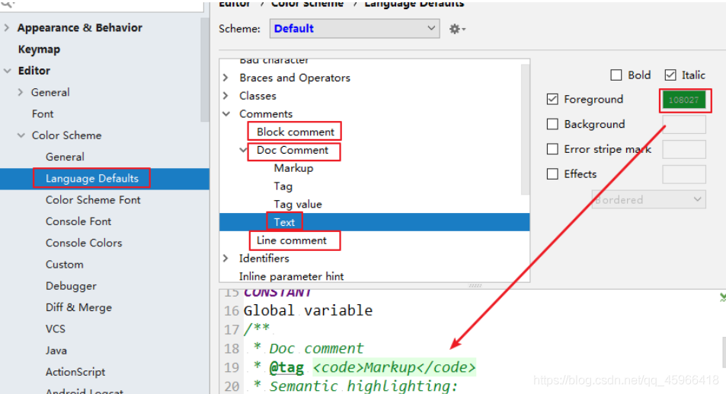
Task: Click '@tag' in the preview pane
Action: tap(286, 367)
